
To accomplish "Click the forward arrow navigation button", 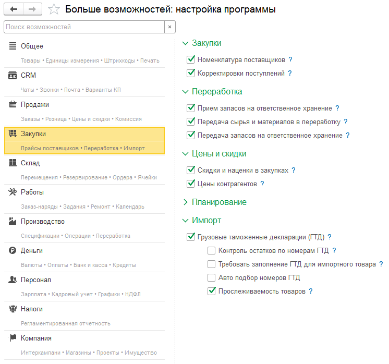I will [32, 9].
